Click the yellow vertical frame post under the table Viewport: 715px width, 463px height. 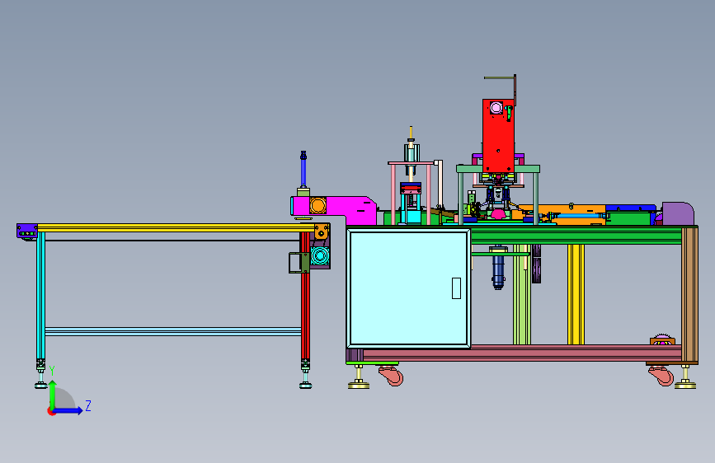(x=576, y=294)
